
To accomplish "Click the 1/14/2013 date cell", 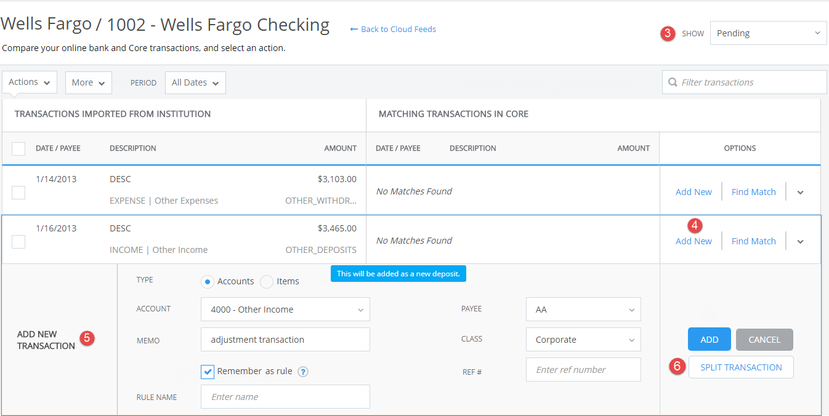I will 56,179.
